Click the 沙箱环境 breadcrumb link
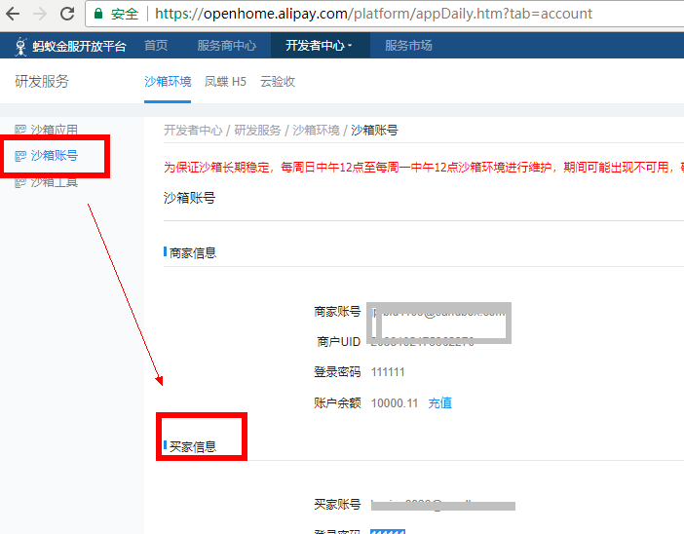This screenshot has height=534, width=684. pos(316,130)
